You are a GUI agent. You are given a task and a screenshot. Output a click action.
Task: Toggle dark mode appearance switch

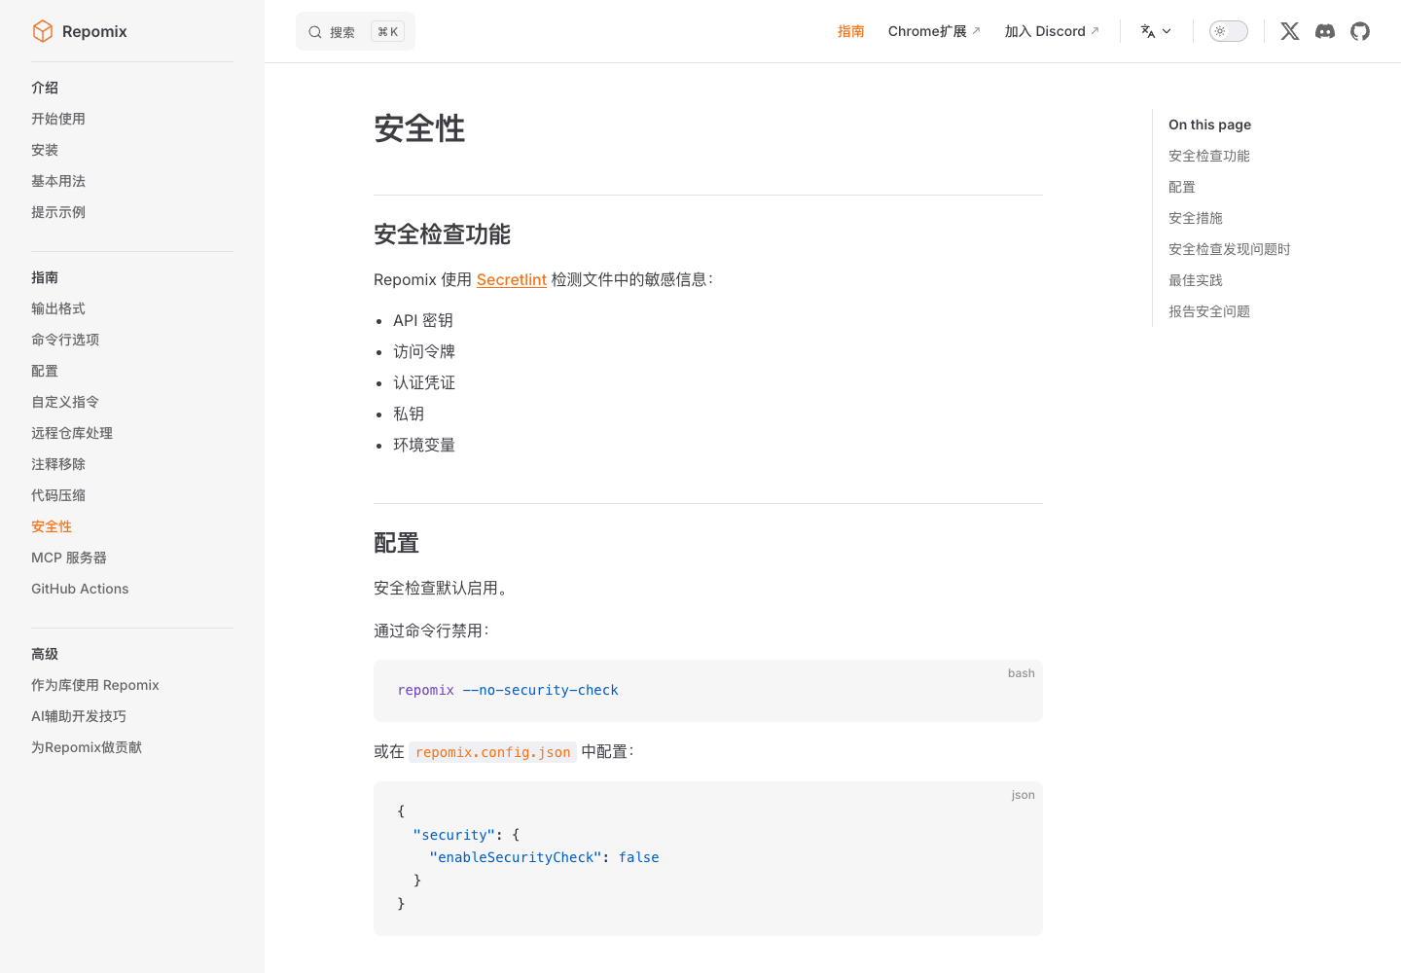pos(1229,31)
